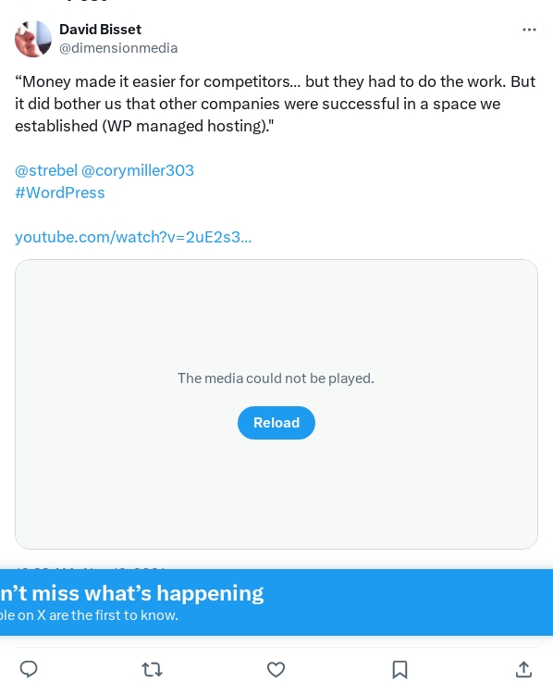Follow the youtube.com/watch link
Screen dimensions: 553x682
[x=133, y=237]
